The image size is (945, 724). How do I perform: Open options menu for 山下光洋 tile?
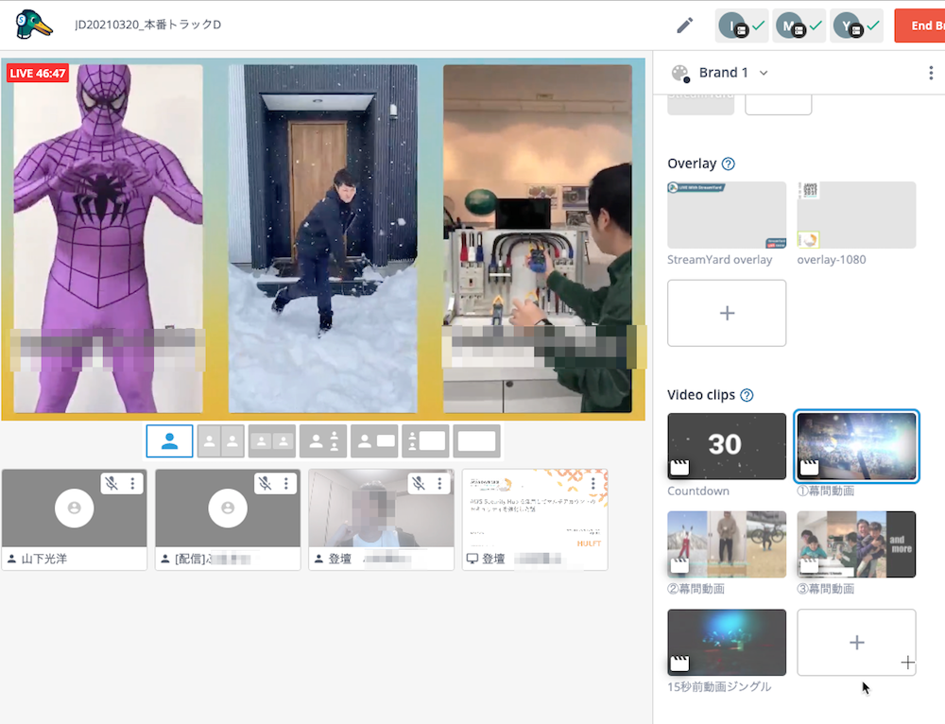point(132,483)
